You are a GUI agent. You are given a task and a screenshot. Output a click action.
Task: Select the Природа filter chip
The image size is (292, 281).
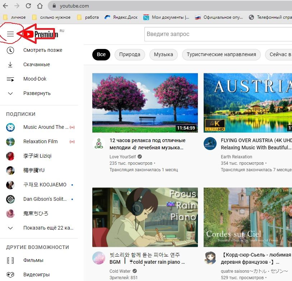click(130, 55)
